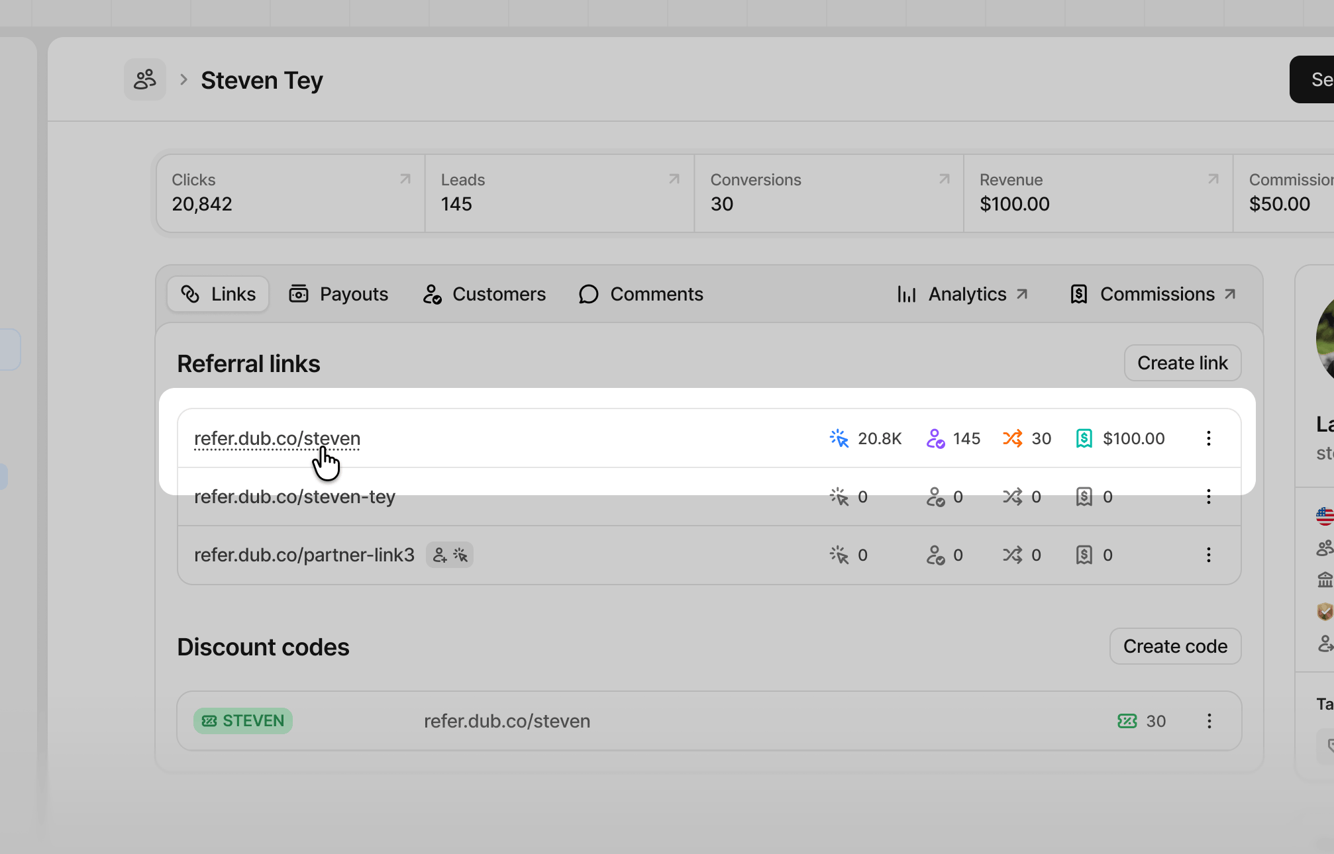Open the refer.dub.co/steven-tey referral link
The width and height of the screenshot is (1334, 854).
(295, 497)
